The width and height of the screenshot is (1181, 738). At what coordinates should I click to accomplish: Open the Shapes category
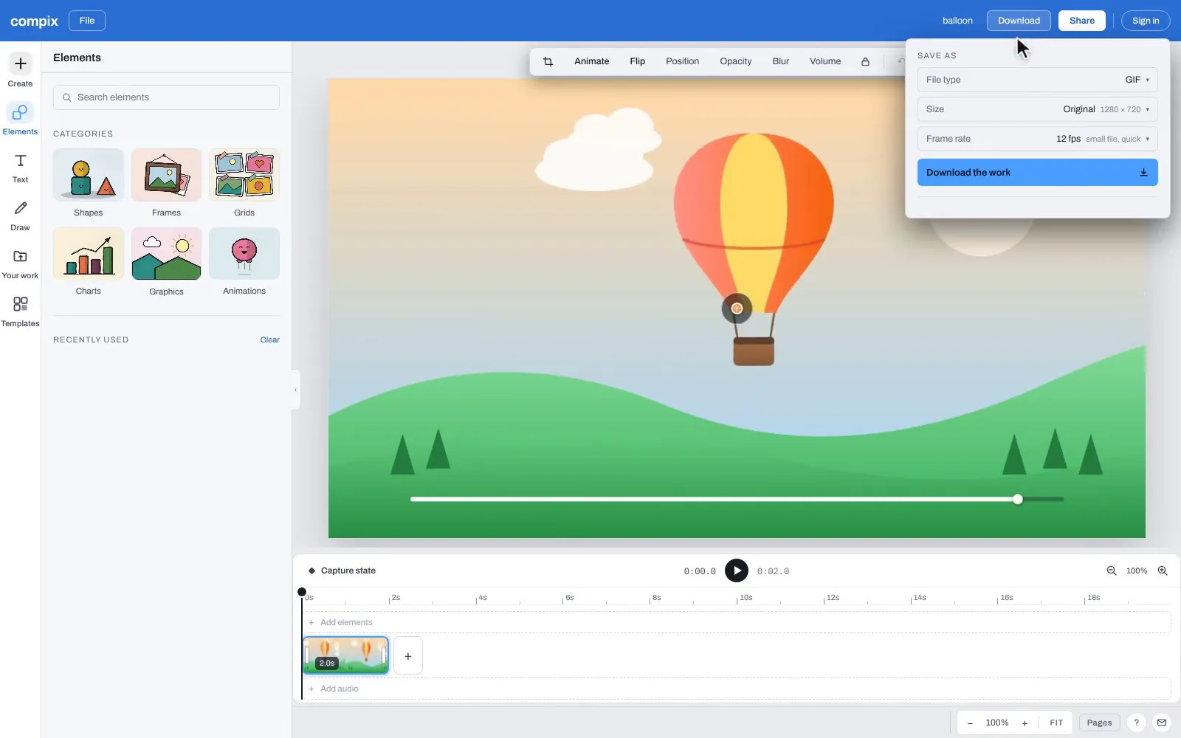click(x=89, y=183)
